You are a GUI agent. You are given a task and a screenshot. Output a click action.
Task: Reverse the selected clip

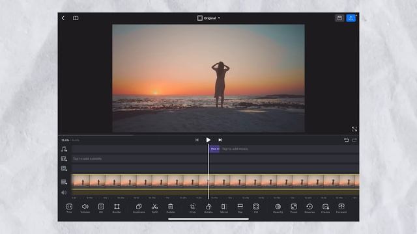pos(309,208)
